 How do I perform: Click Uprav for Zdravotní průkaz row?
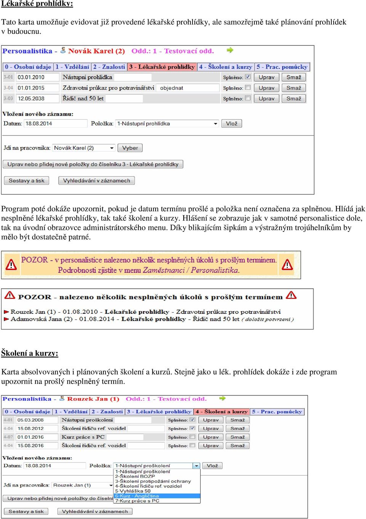click(x=266, y=88)
